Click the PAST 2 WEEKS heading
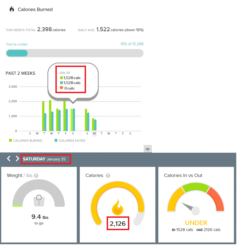 (20, 73)
